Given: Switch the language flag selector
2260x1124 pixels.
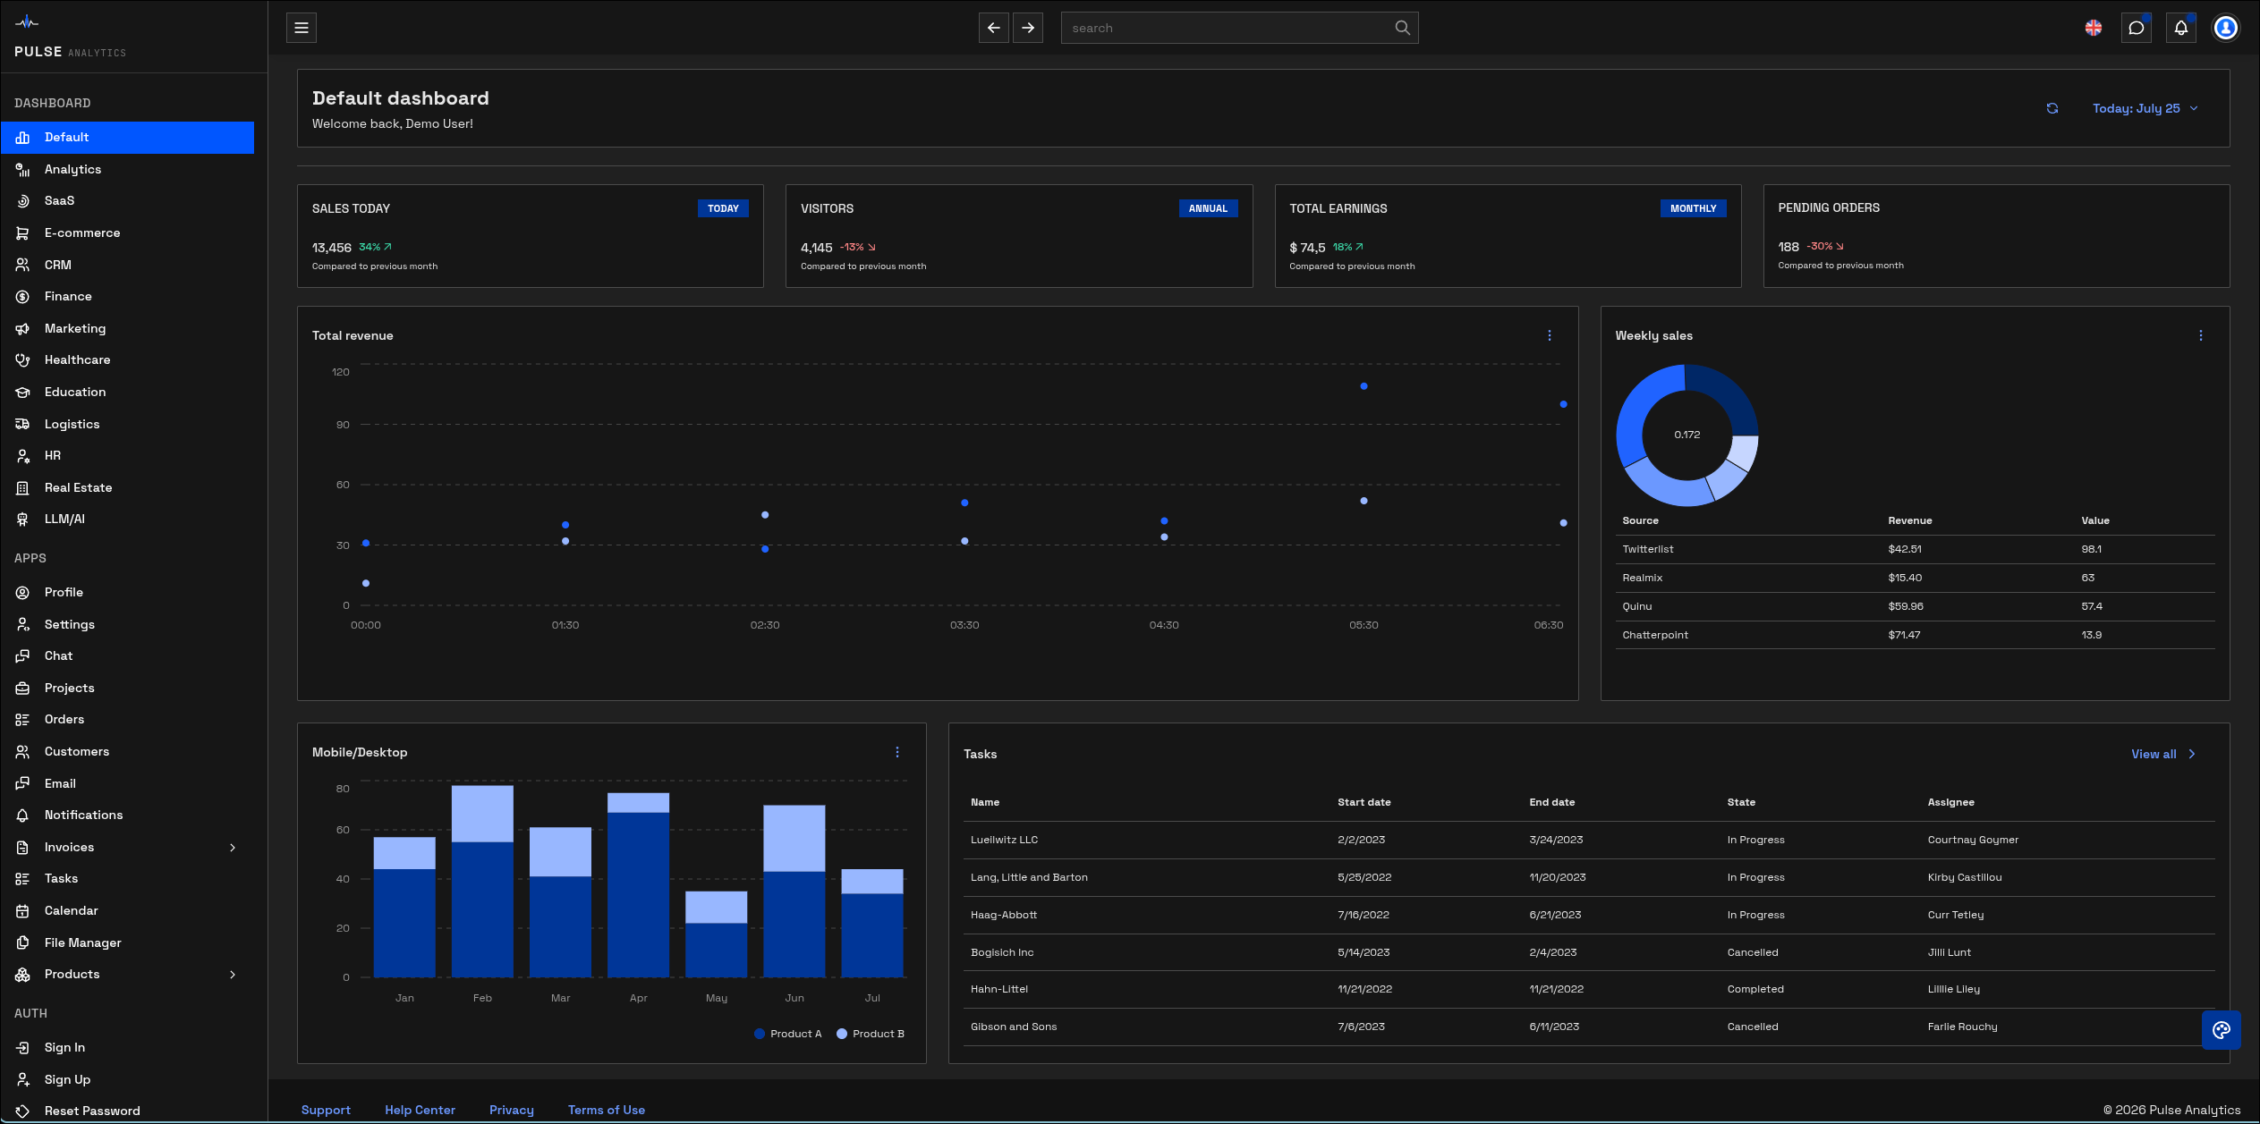Looking at the screenshot, I should (2093, 28).
